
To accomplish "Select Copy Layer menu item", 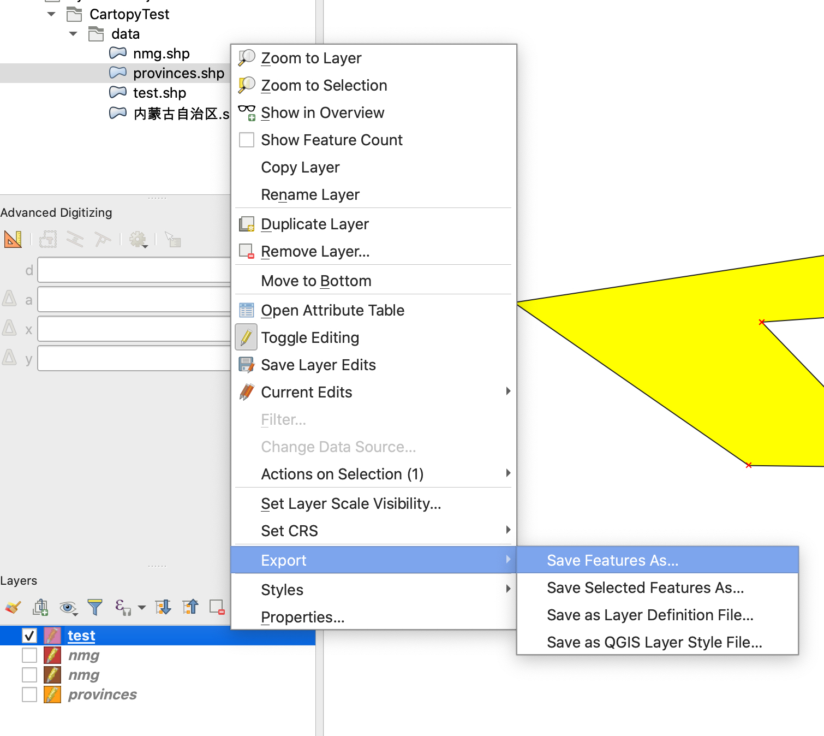I will point(373,167).
